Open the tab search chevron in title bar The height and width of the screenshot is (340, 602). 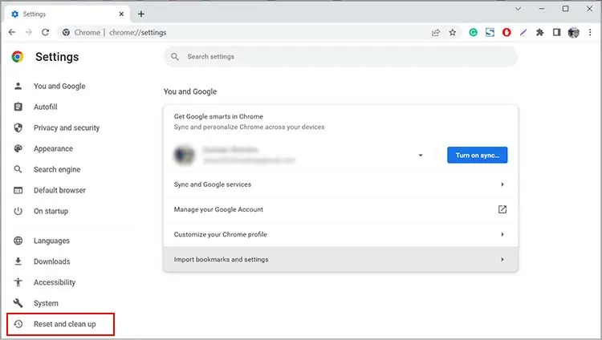tap(518, 9)
